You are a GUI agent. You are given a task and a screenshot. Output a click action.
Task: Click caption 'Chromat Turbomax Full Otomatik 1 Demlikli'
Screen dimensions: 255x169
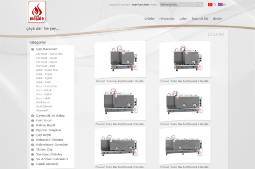120,81
